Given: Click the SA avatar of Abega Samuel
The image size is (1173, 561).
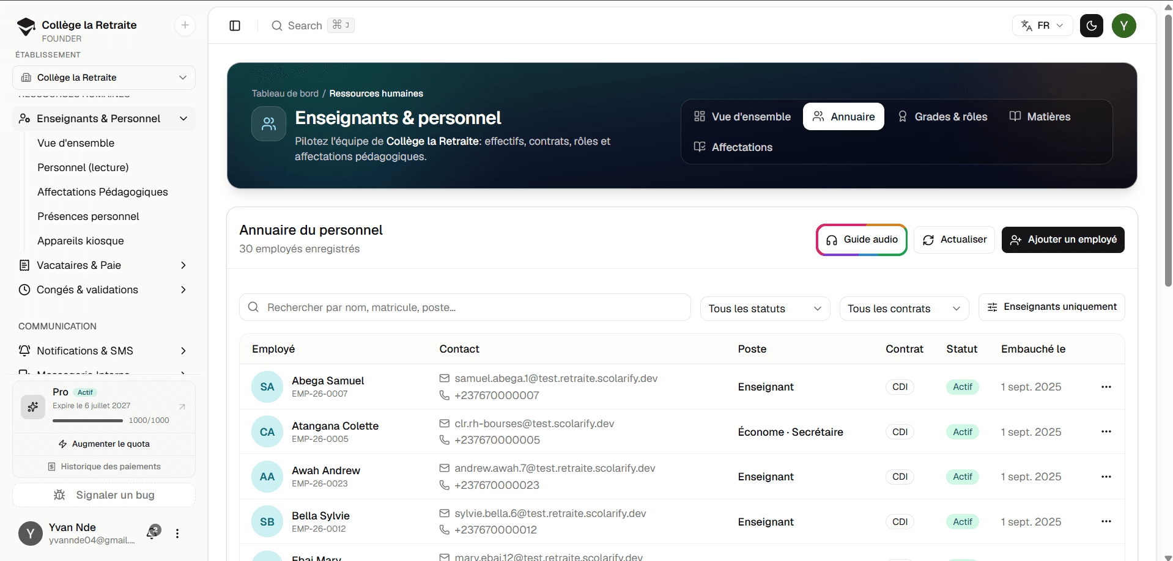Looking at the screenshot, I should 267,387.
